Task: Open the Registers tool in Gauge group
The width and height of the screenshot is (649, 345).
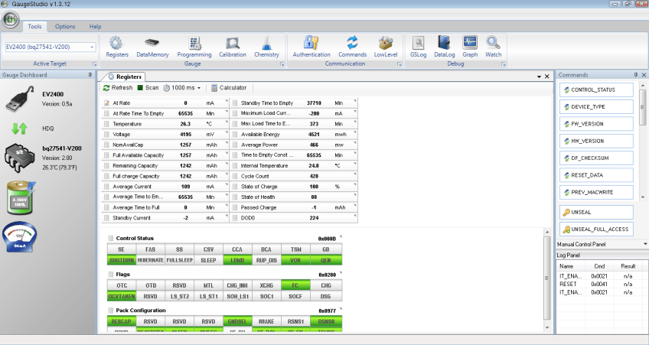Action: coord(116,47)
